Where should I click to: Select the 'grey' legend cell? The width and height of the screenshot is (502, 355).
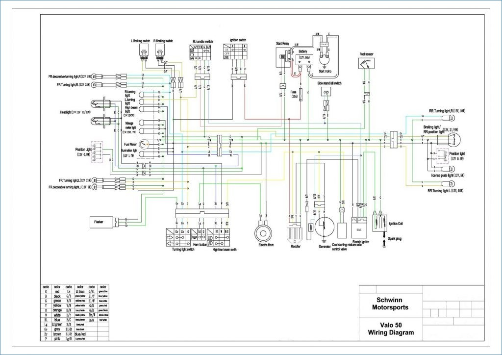(57, 329)
